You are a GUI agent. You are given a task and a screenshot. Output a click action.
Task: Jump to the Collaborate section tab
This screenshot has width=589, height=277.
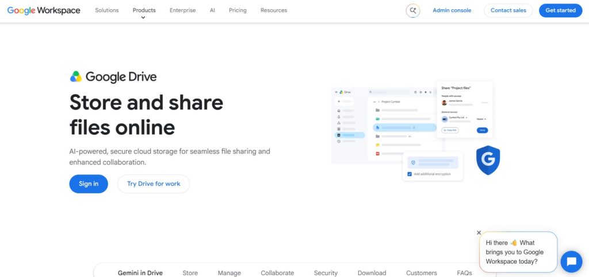(x=277, y=273)
